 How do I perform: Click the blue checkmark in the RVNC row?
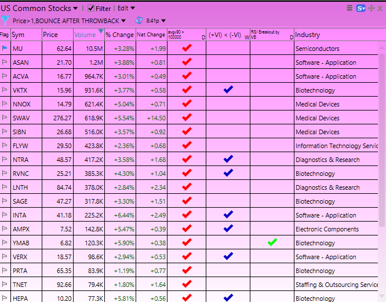pyautogui.click(x=228, y=172)
